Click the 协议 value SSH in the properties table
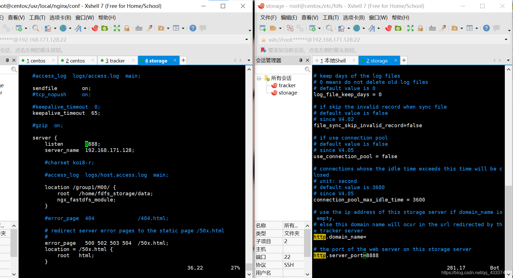Viewport: 513px width, 278px height. click(293, 265)
